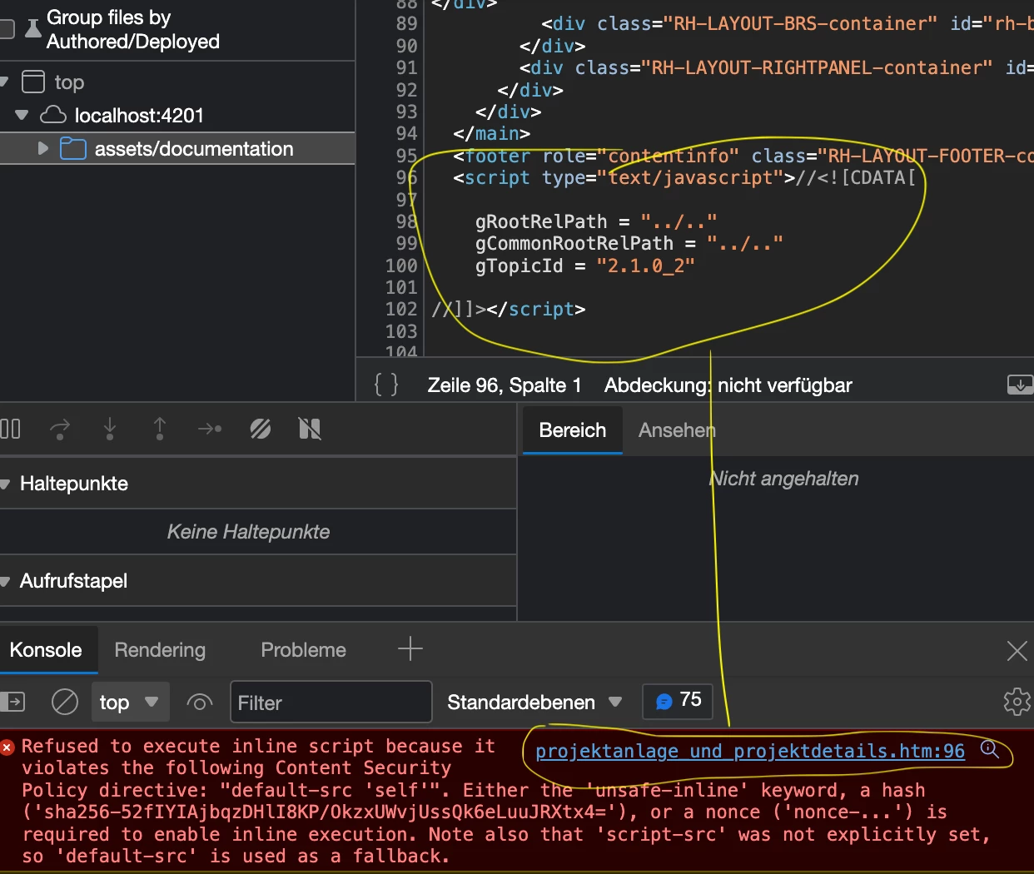Collapse the localhost:4201 tree node
The width and height of the screenshot is (1034, 874).
[22, 115]
